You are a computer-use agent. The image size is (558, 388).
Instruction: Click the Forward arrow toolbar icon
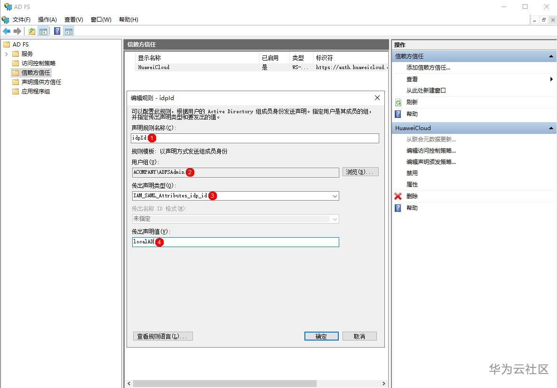click(17, 31)
